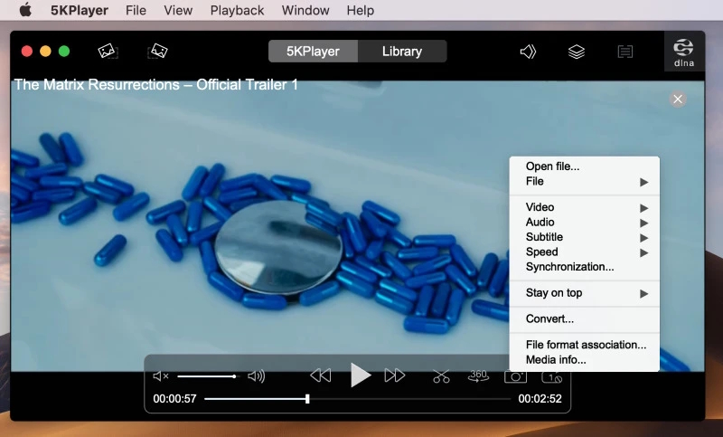This screenshot has height=437, width=723.
Task: Click the rotate right image icon
Action: (x=157, y=51)
